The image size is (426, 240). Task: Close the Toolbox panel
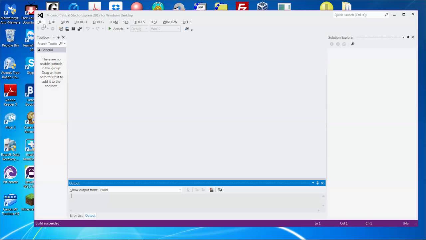click(63, 37)
